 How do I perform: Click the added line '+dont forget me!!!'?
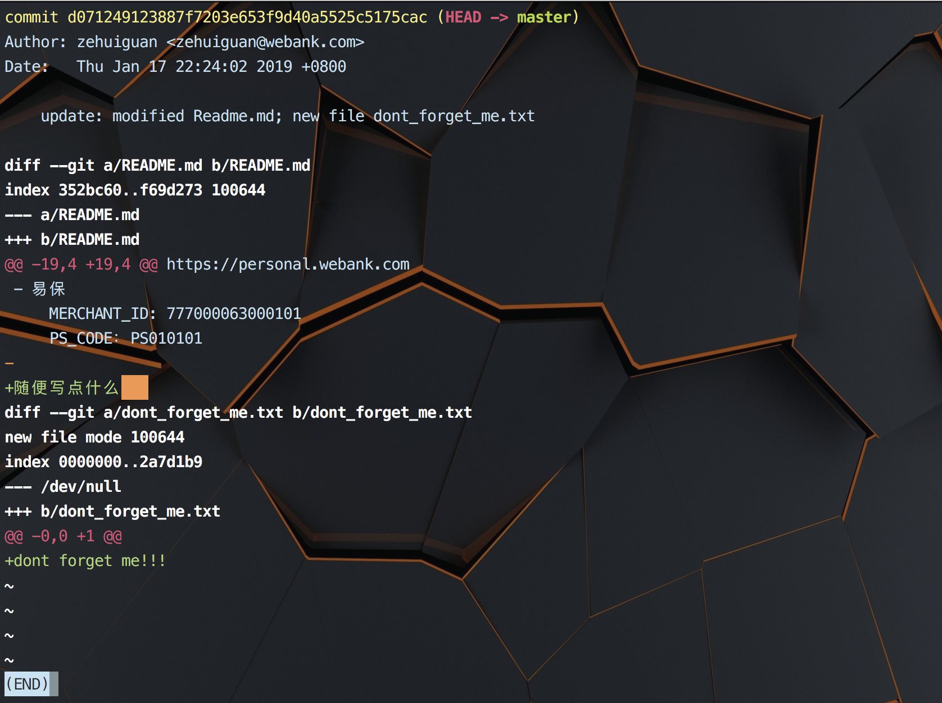coord(85,561)
